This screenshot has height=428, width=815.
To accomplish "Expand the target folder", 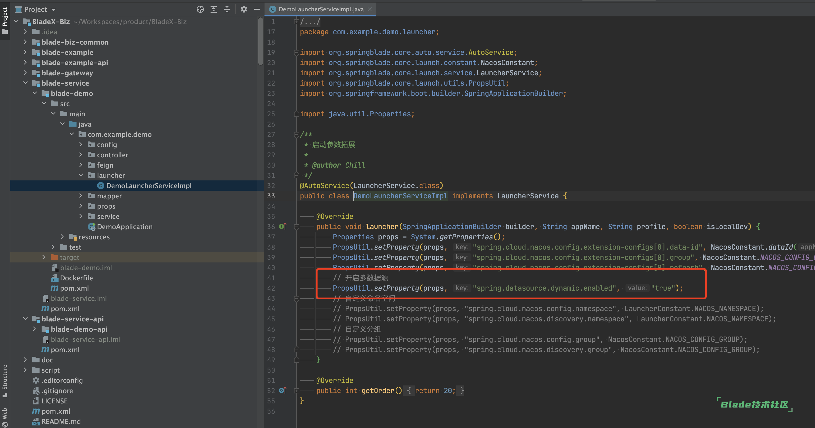I will click(x=44, y=257).
